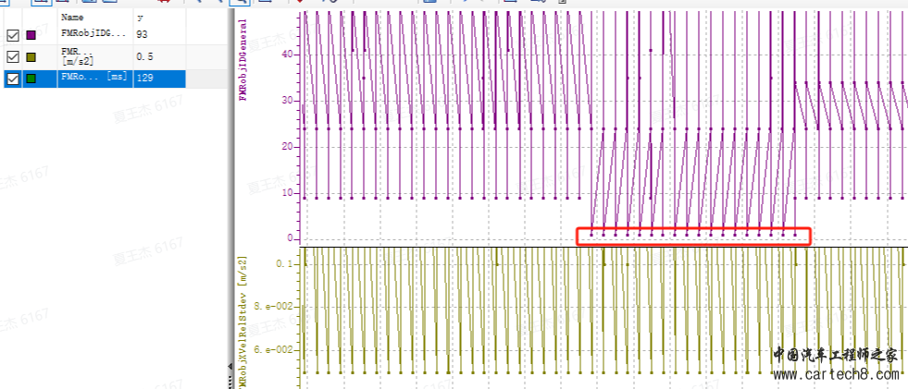This screenshot has height=389, width=908.
Task: Select the FMRobjXVelRelStdev [m/s2] axis label
Action: point(243,314)
